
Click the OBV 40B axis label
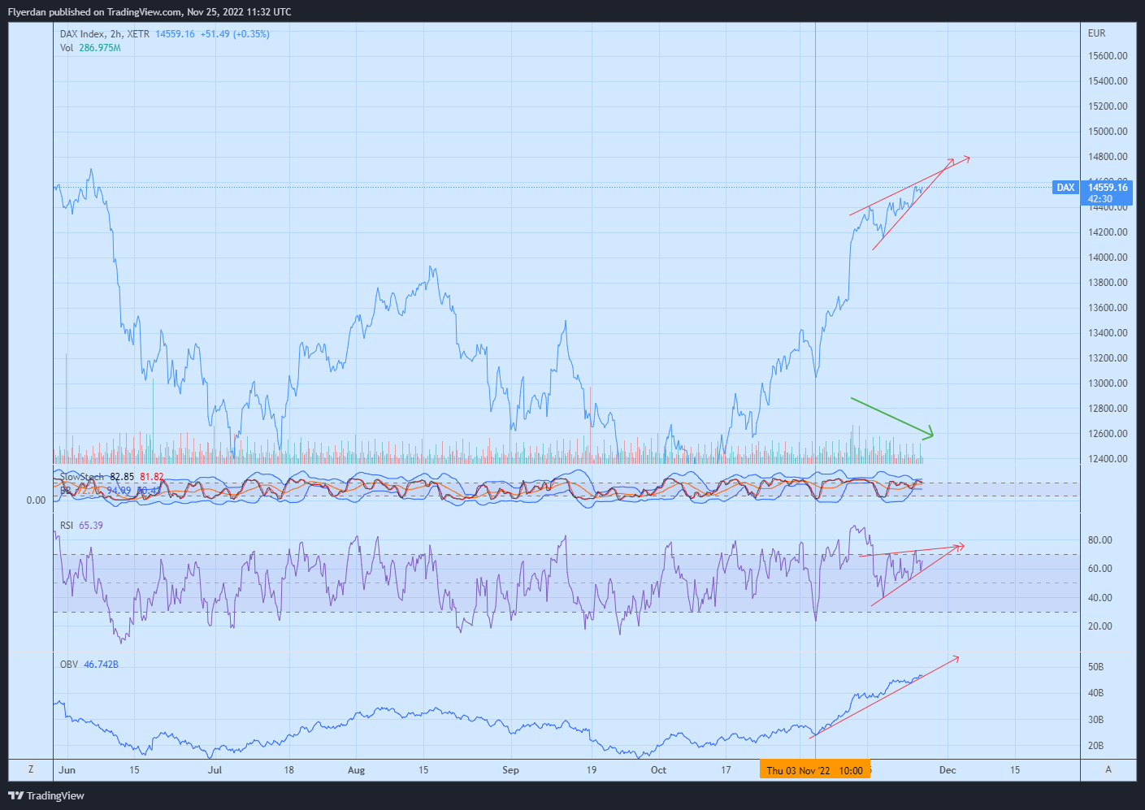tap(1095, 693)
